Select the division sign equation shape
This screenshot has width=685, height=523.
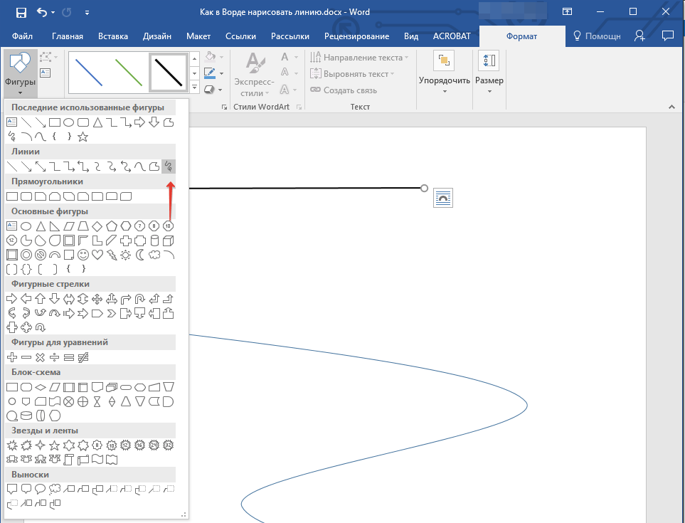54,356
